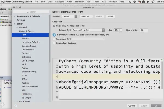Screen dimensions: 164x109
Task: Open the Tools menu
Action: (x=96, y=2)
